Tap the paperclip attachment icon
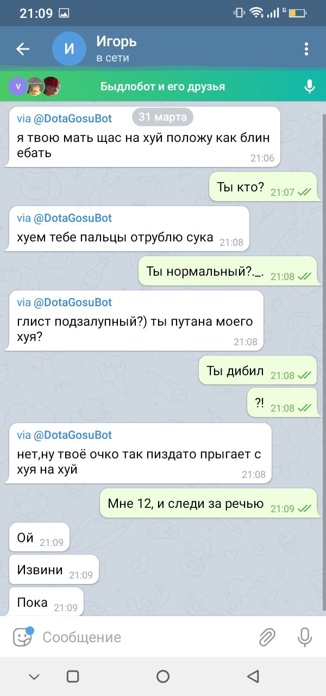This screenshot has height=696, width=326. pyautogui.click(x=267, y=637)
